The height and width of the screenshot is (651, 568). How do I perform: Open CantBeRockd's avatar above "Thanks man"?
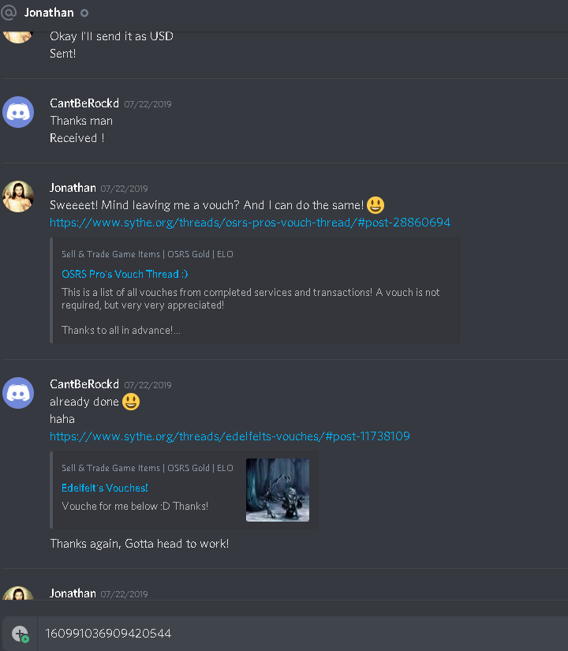[x=18, y=112]
